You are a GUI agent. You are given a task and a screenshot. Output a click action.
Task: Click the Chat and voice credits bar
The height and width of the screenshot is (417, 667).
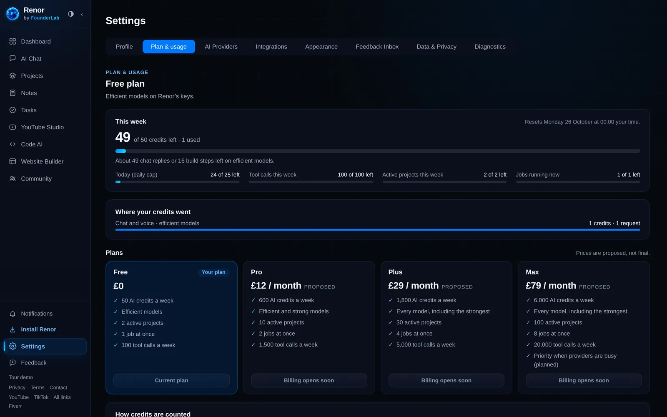coord(378,230)
